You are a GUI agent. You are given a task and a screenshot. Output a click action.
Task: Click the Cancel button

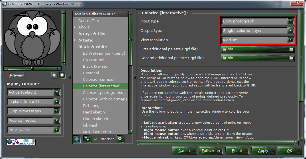tap(184, 151)
